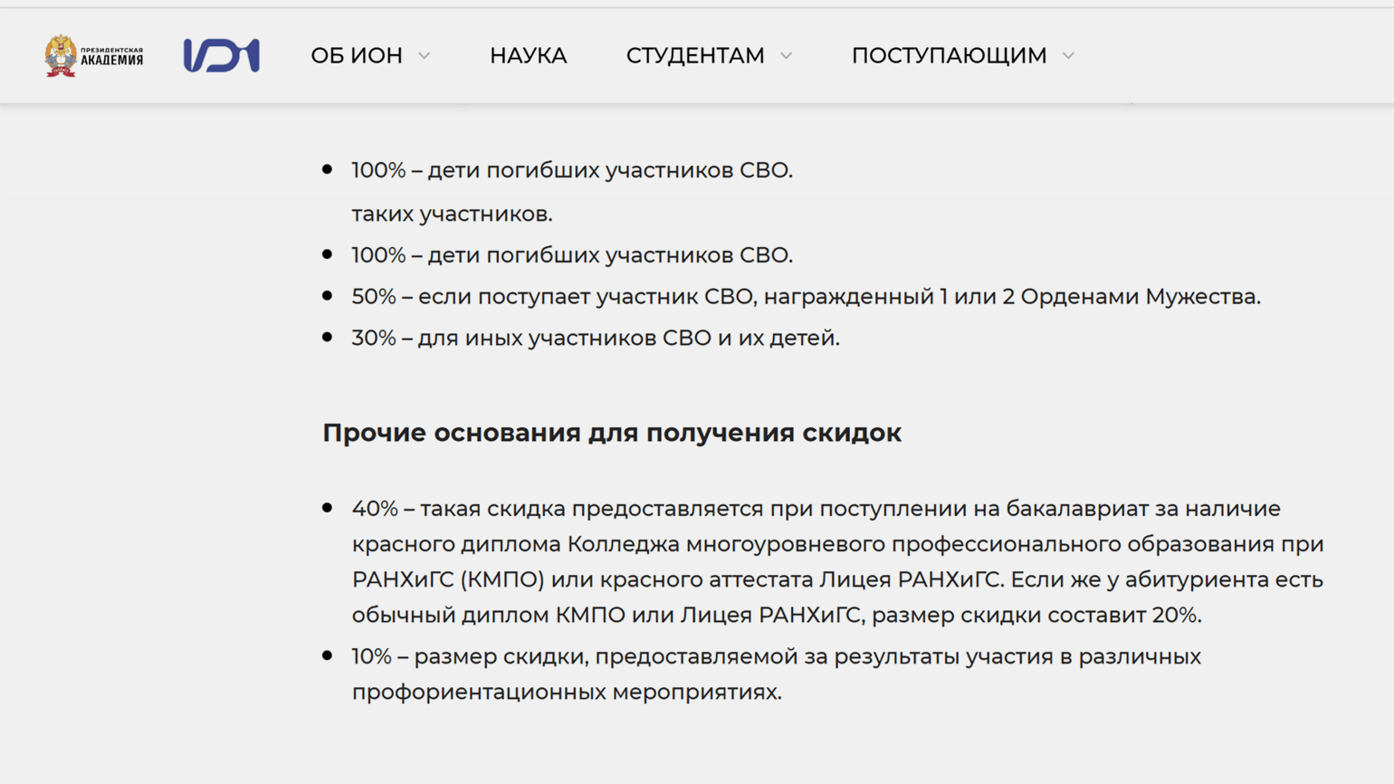Select the СТУДЕНТАМ menu label
This screenshot has width=1394, height=784.
click(695, 55)
